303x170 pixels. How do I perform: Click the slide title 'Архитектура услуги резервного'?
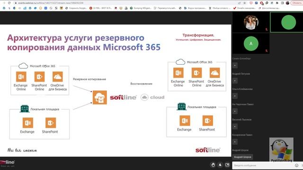point(76,38)
